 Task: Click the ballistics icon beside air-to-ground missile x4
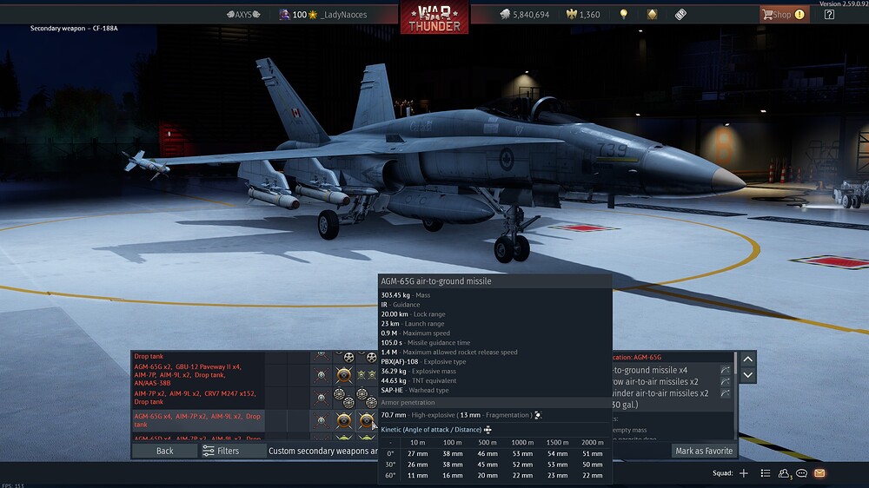[725, 370]
